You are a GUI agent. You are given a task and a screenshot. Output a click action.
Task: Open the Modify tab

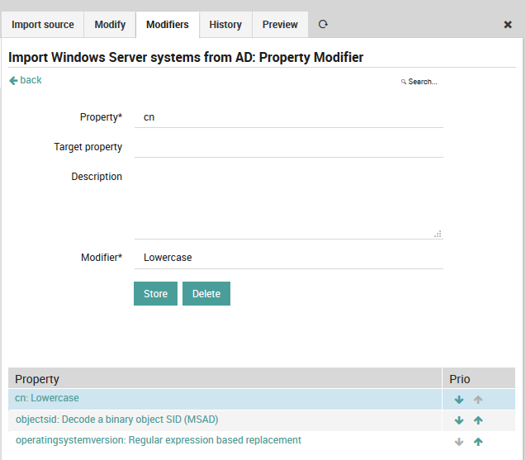[x=110, y=25]
